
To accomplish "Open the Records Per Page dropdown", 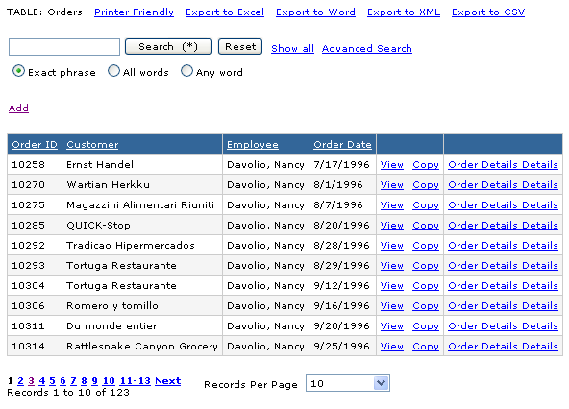I will pos(348,383).
